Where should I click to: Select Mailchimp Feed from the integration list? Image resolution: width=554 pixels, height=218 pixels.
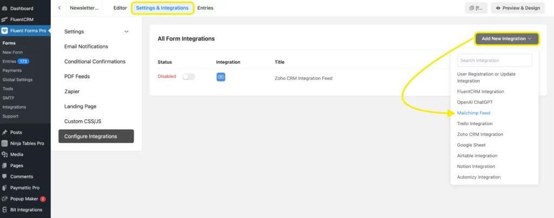tap(473, 113)
